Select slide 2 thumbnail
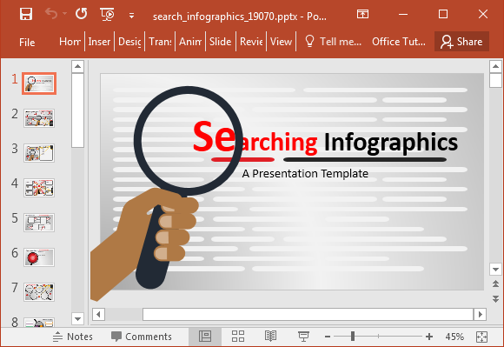The height and width of the screenshot is (347, 504). click(39, 118)
